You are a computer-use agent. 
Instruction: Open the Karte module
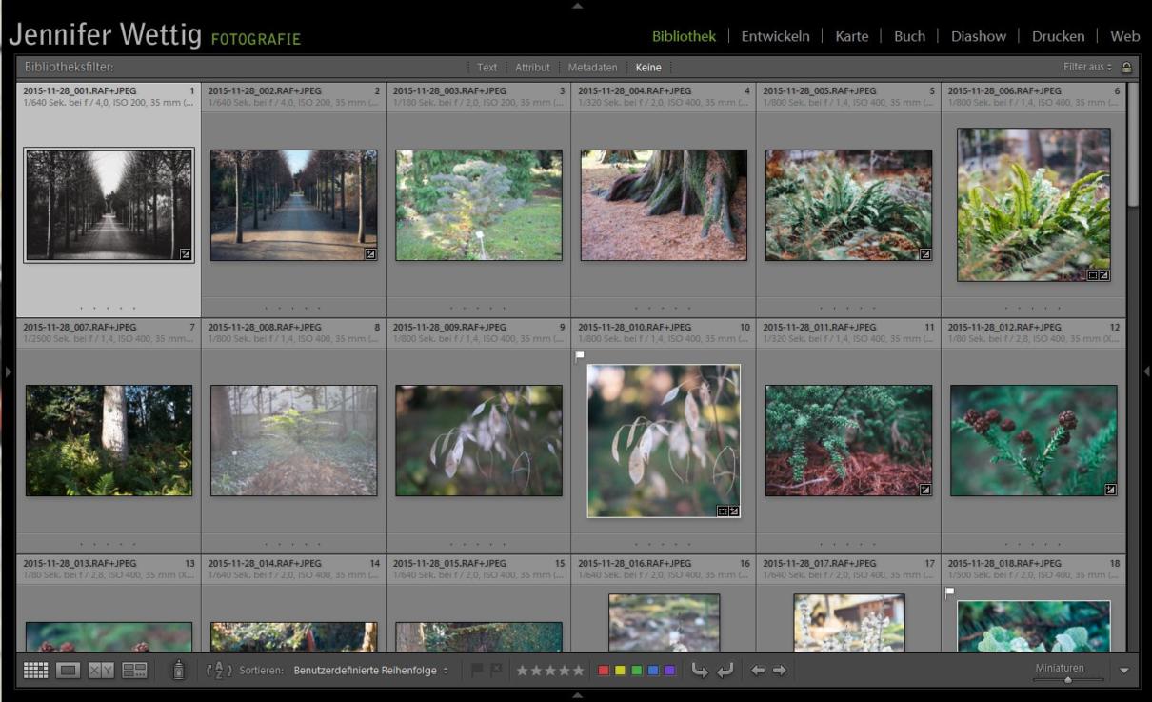click(x=851, y=36)
